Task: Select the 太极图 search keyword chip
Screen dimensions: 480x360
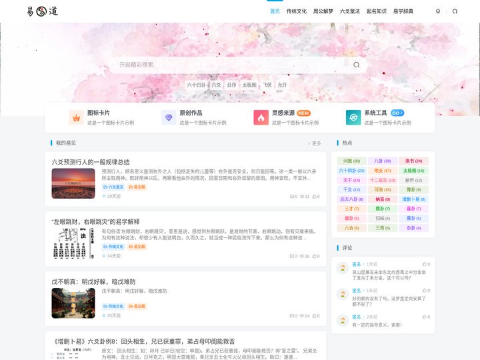Action: pyautogui.click(x=249, y=85)
